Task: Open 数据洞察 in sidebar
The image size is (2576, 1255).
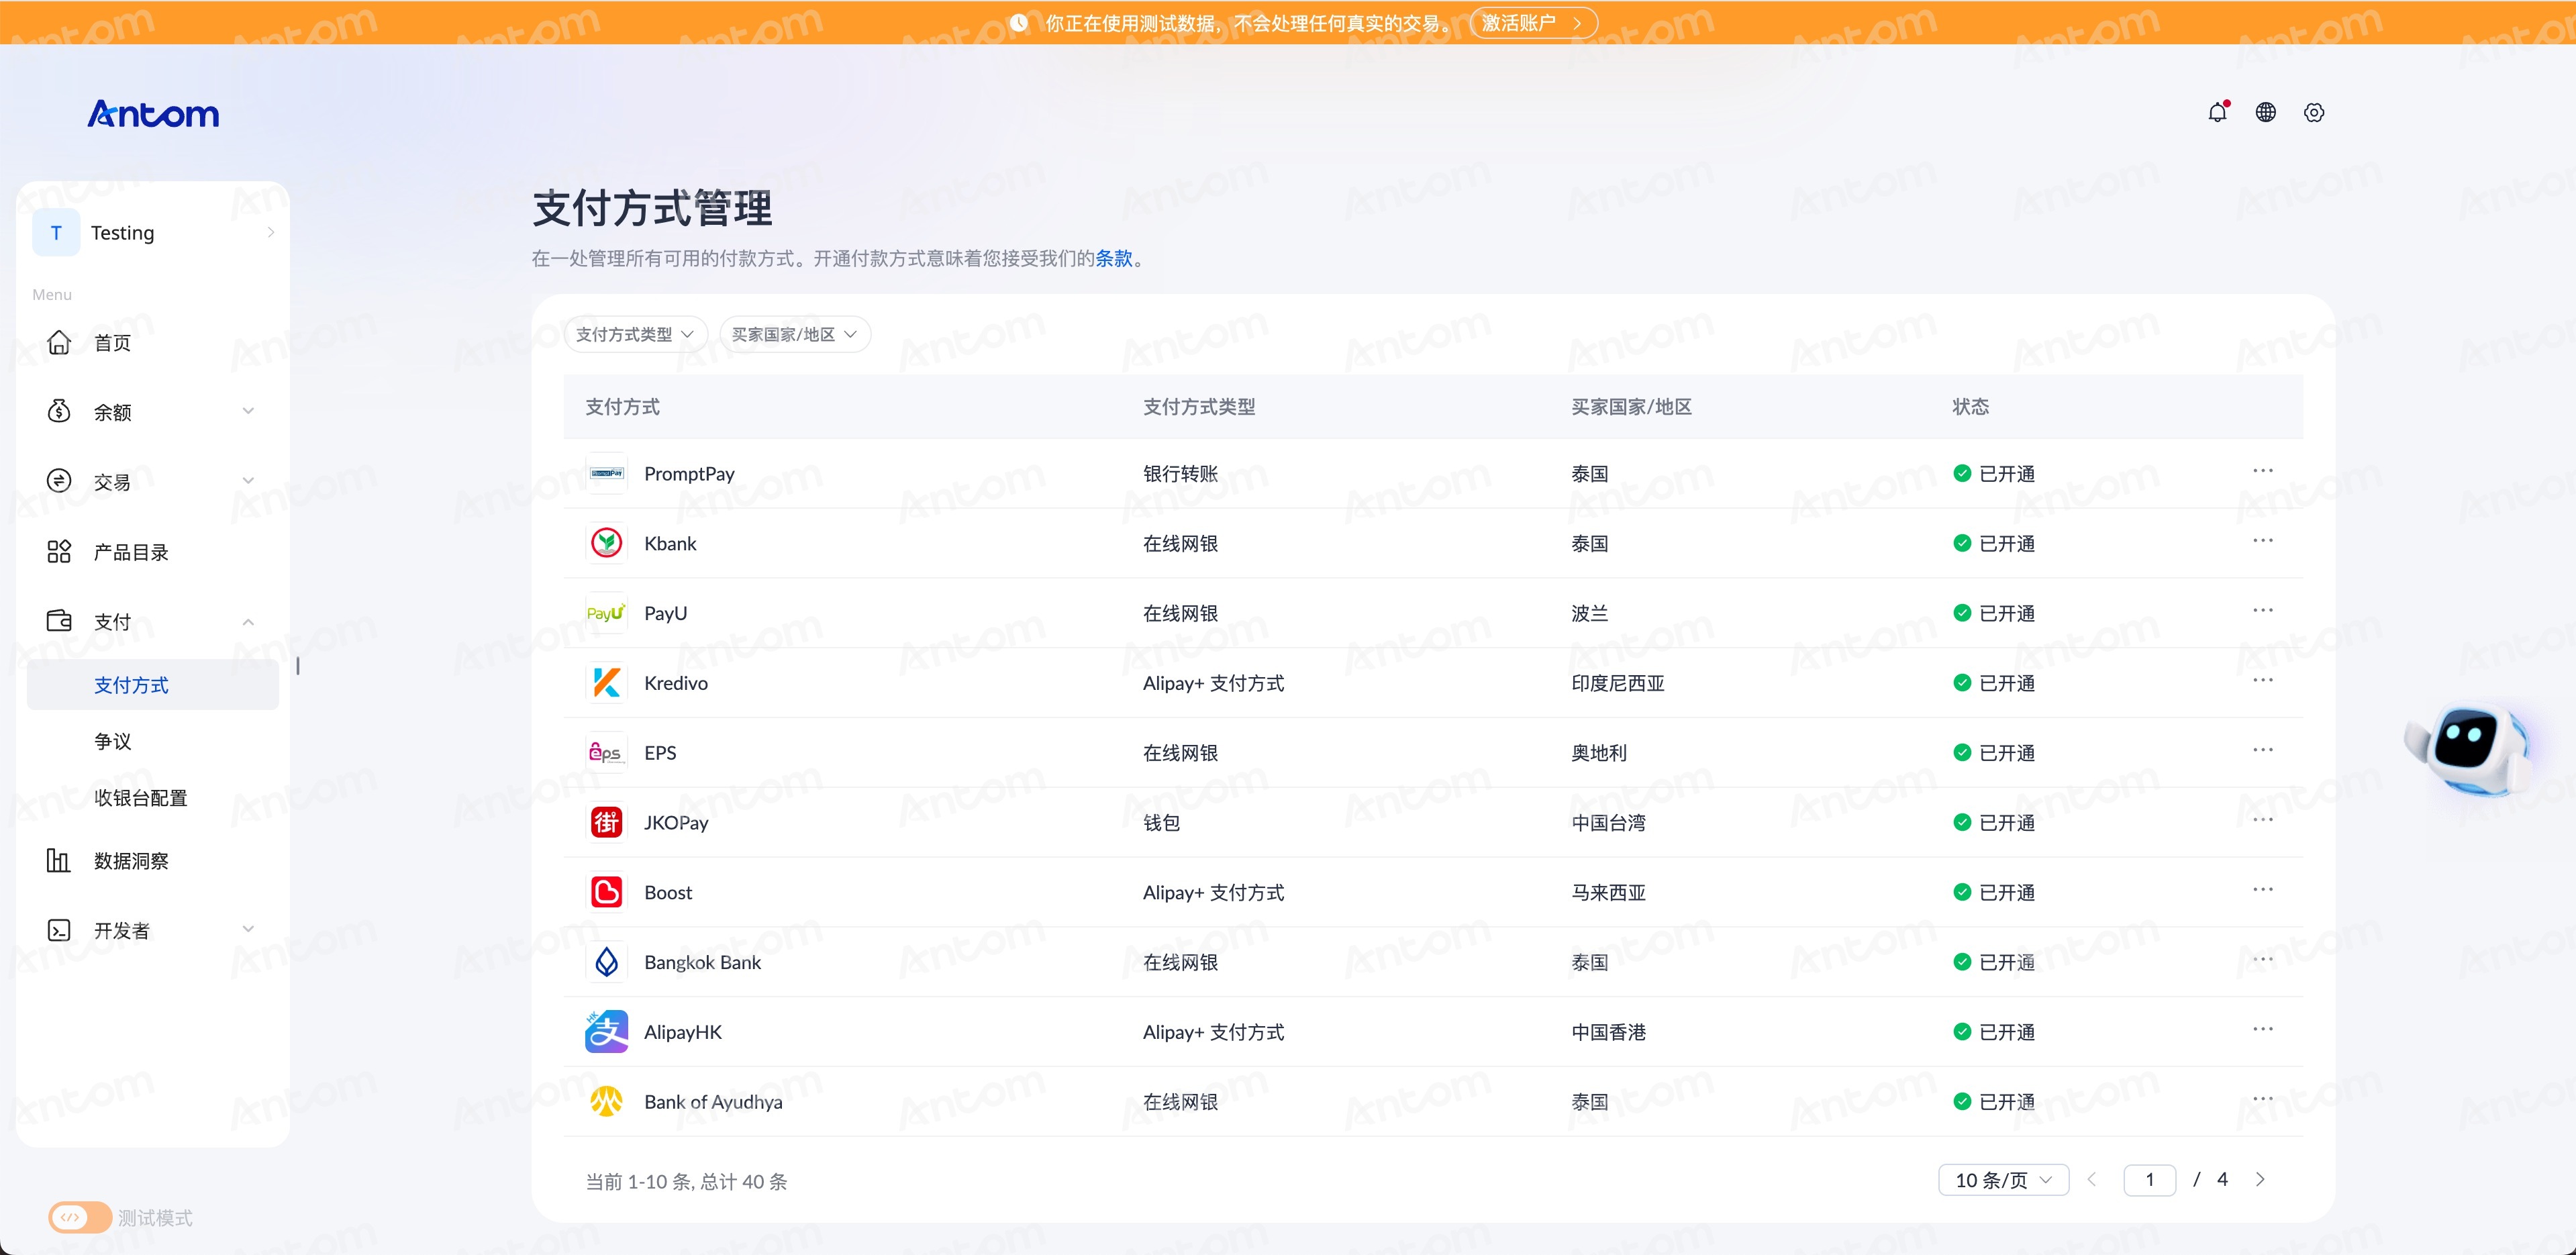Action: [152, 861]
